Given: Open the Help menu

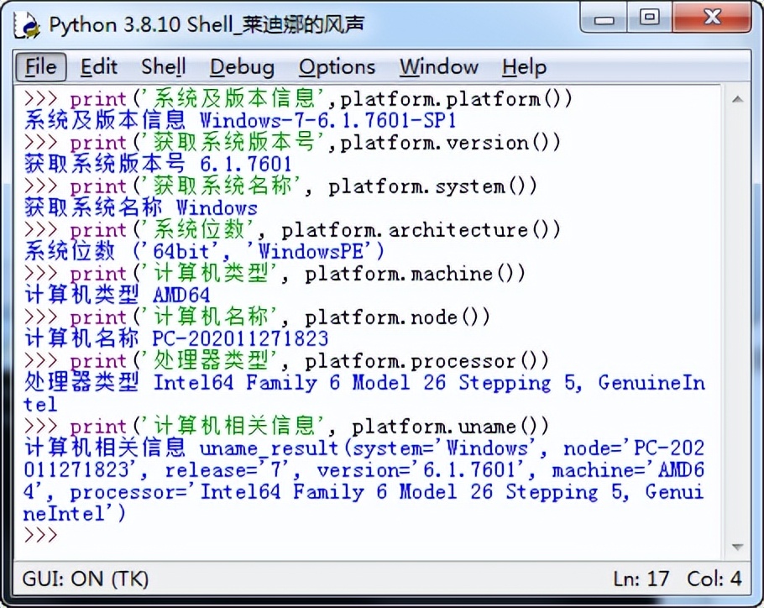Looking at the screenshot, I should pyautogui.click(x=523, y=67).
